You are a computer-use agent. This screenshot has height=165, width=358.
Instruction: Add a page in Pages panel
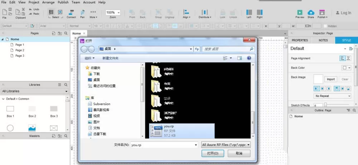pos(53,33)
